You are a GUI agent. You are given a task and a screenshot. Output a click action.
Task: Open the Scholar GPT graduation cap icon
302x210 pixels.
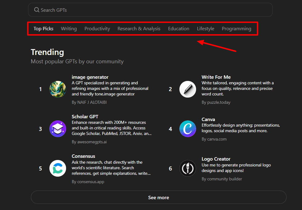point(58,129)
